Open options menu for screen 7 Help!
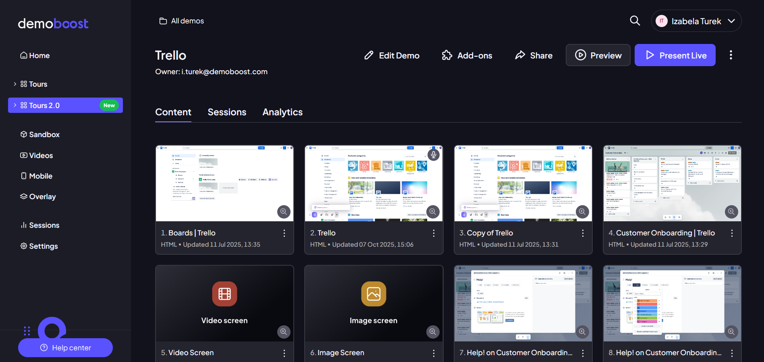The image size is (764, 362). pos(583,353)
